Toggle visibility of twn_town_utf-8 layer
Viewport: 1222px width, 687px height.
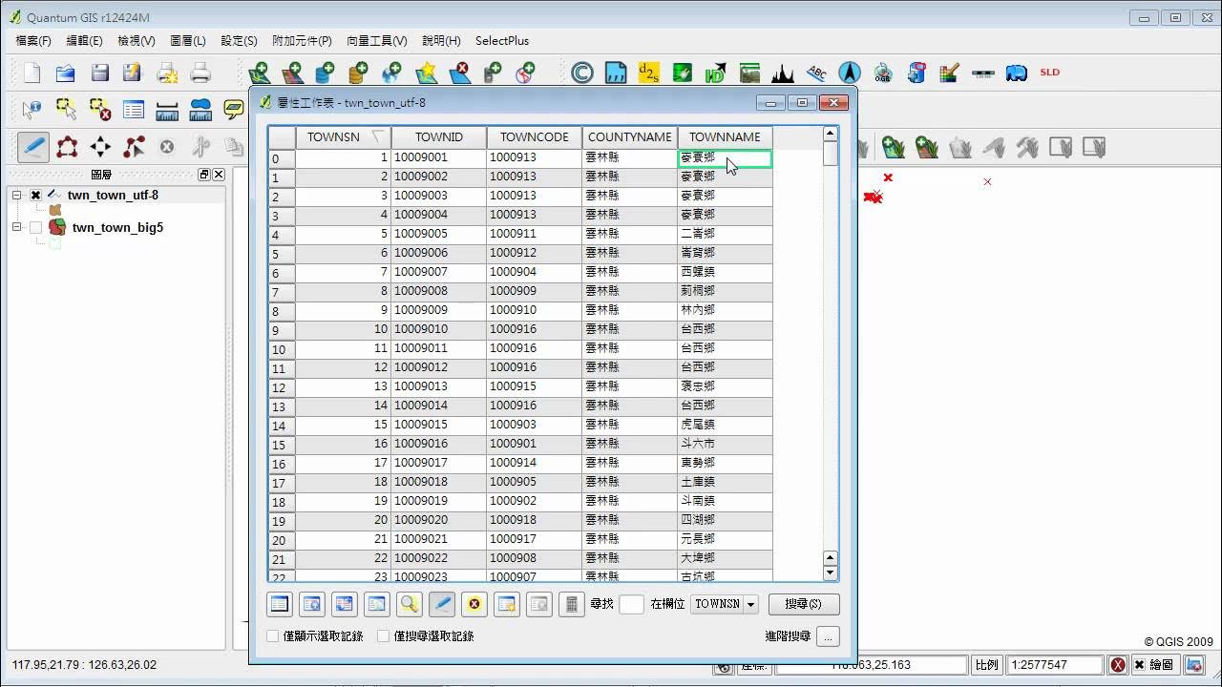tap(36, 196)
